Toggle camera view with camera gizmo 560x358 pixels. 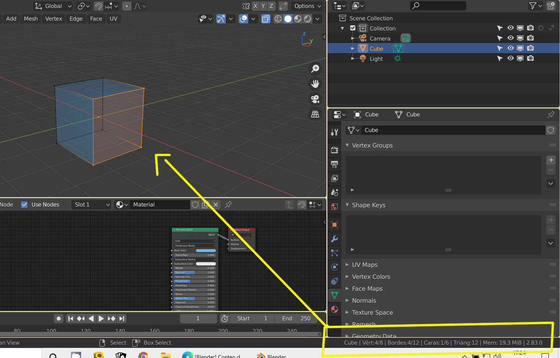point(315,99)
